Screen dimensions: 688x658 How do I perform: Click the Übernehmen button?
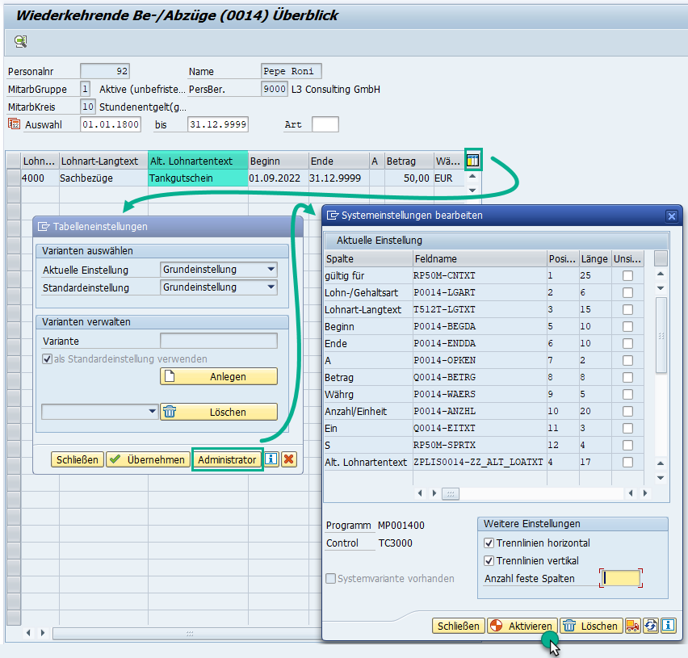pos(149,459)
